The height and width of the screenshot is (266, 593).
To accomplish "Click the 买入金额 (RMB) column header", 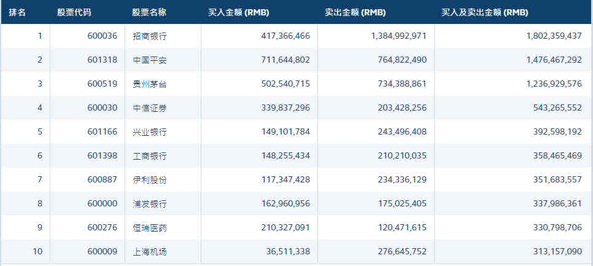I will point(239,12).
